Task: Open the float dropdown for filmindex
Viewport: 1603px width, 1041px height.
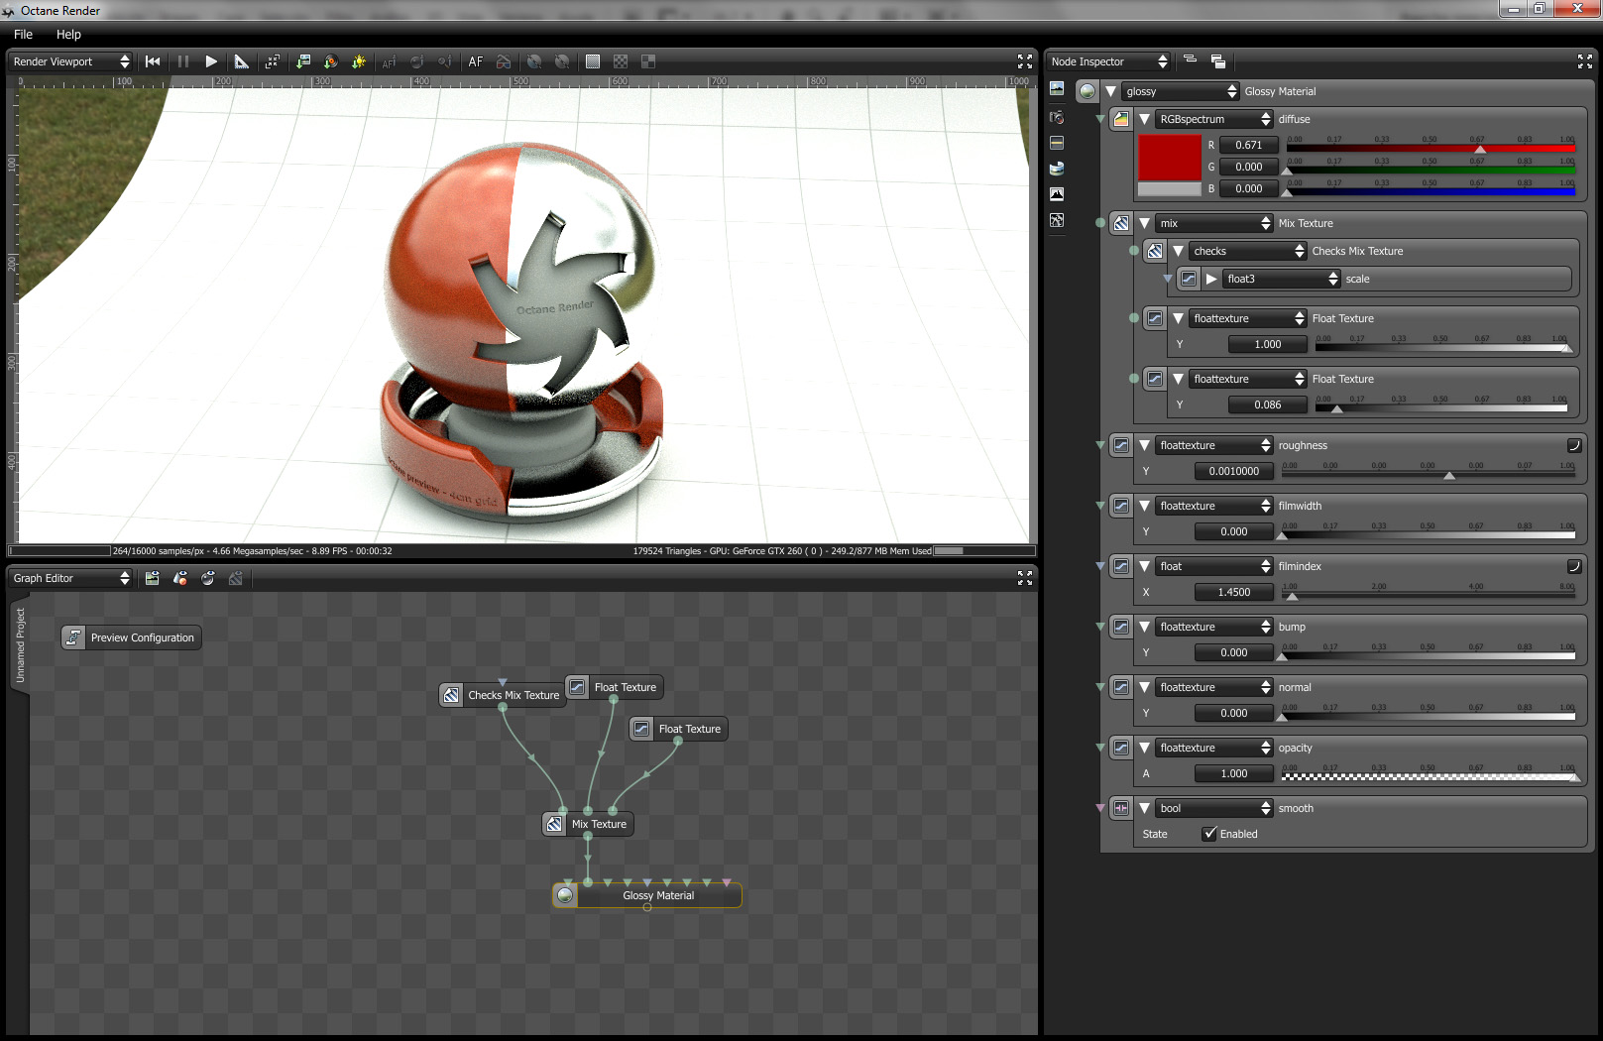Action: point(1214,566)
